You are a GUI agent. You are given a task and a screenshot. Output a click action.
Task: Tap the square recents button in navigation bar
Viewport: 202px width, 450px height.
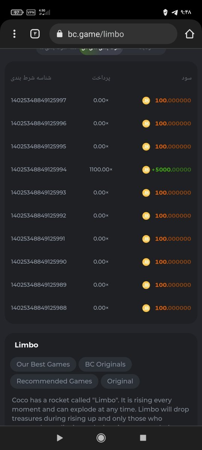click(143, 438)
